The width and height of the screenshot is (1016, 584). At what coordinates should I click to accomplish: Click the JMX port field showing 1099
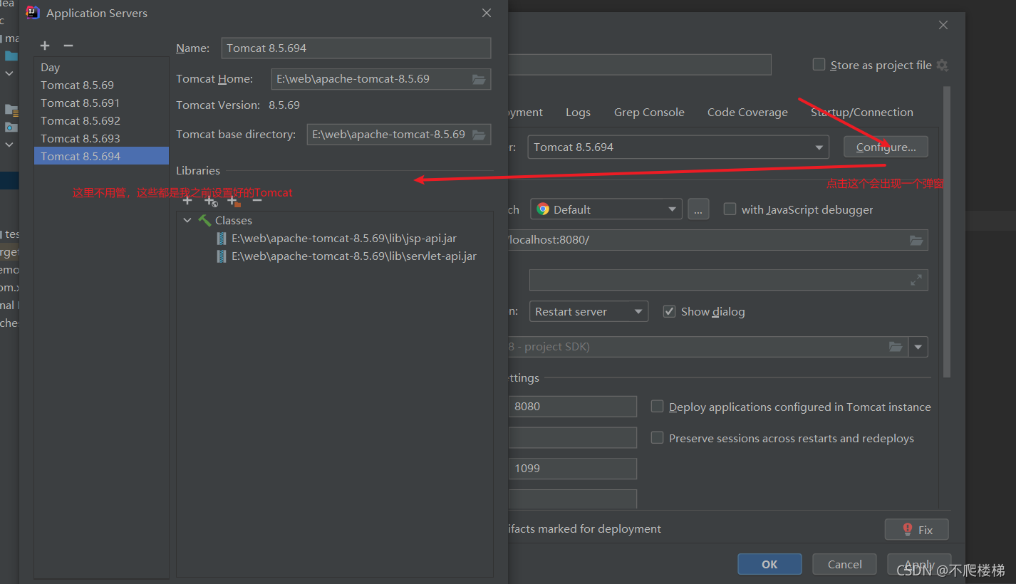point(572,469)
